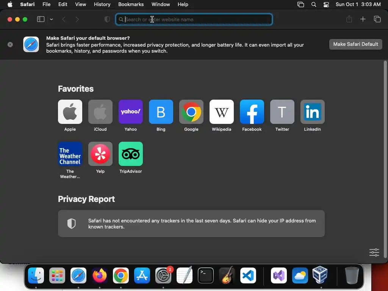Viewport: 388px width, 291px height.
Task: Open the Wikipedia favorite tile
Action: tap(221, 112)
